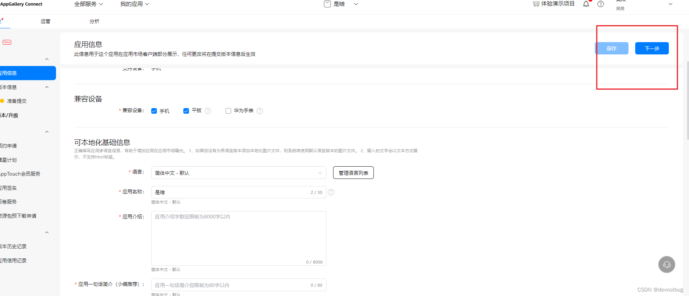Screen dimensions: 689x296
Task: Click the 保存 save button
Action: click(612, 48)
